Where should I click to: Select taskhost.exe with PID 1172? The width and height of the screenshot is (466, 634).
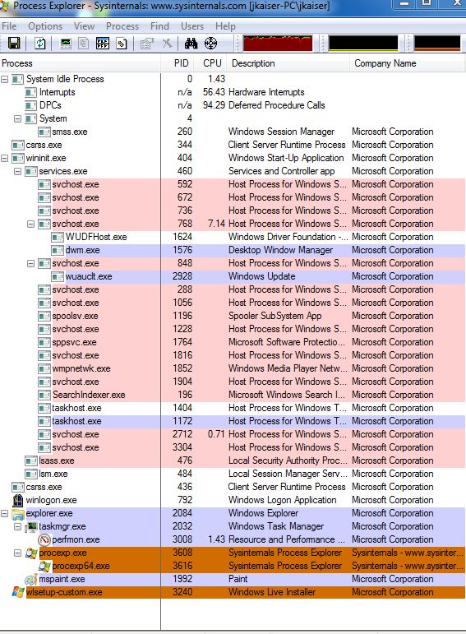pos(233,421)
